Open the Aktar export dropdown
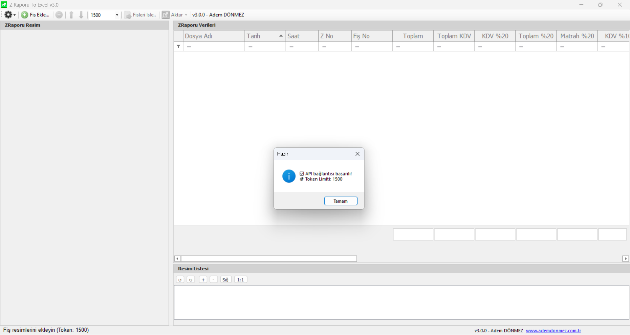 point(175,15)
